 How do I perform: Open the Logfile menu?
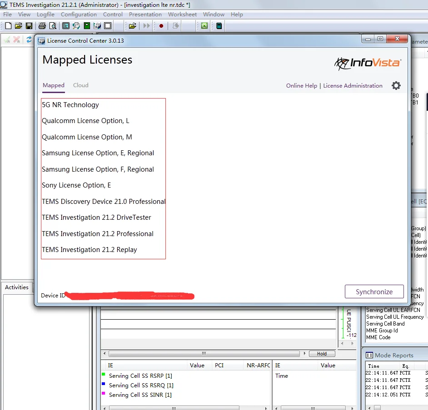click(45, 15)
